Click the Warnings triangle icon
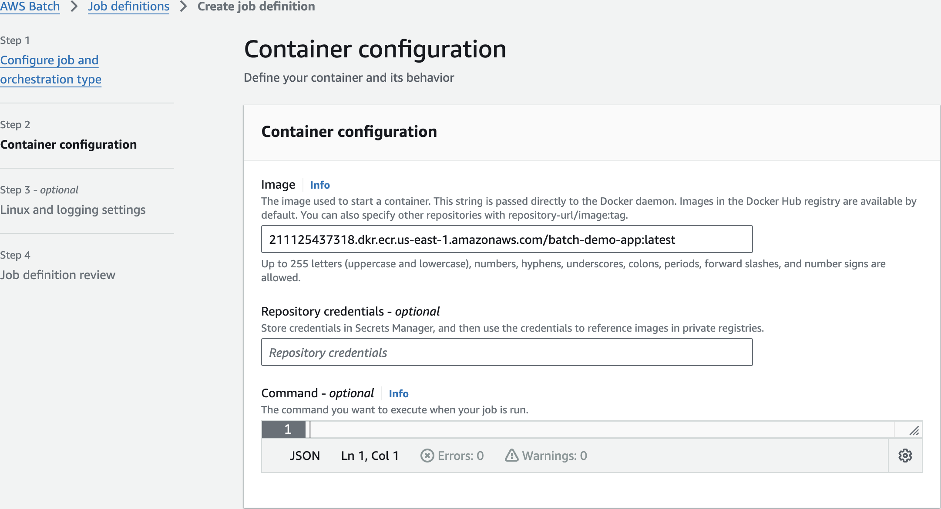941x509 pixels. [x=511, y=455]
